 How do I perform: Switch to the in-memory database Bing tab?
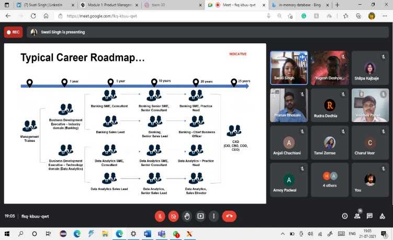coord(297,5)
